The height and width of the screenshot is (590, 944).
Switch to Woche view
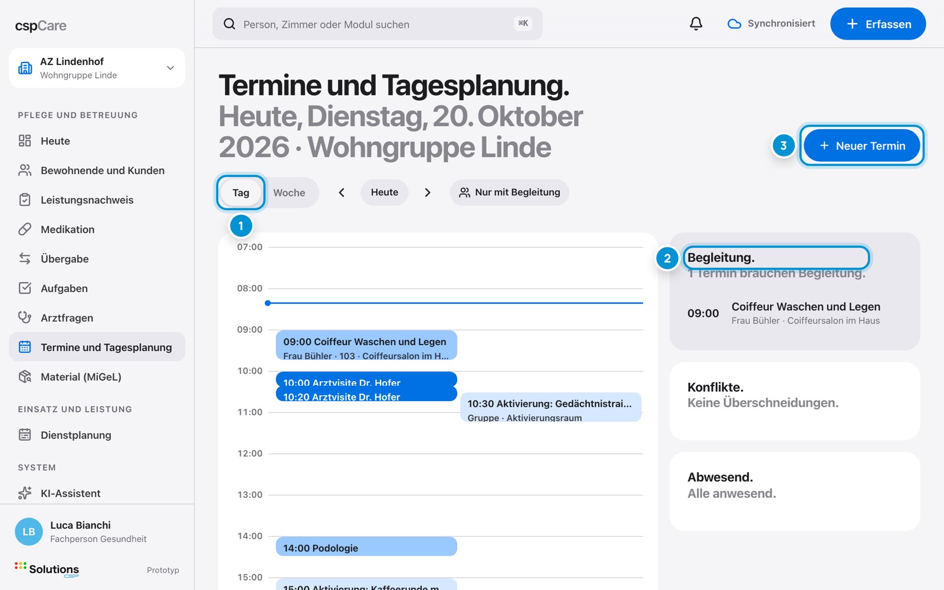289,192
